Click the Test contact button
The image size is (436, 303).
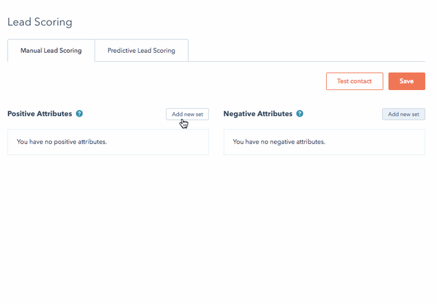354,81
